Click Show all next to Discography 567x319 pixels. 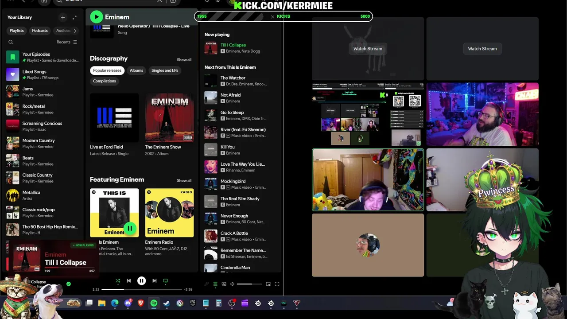pos(184,60)
